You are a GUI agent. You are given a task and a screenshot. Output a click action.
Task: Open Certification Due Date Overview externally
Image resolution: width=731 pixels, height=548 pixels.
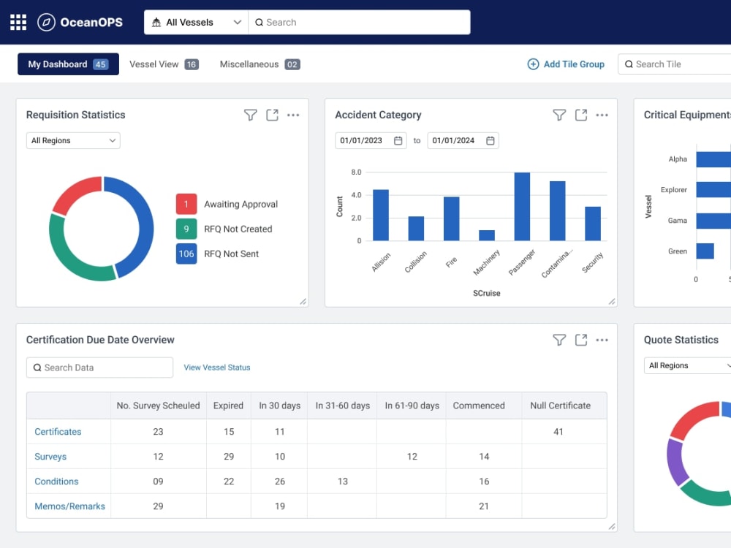(581, 340)
